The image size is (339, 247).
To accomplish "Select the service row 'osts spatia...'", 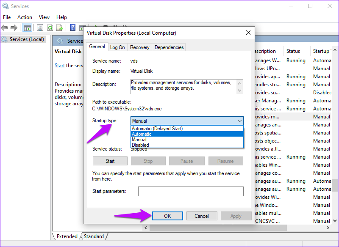I will coord(293,133).
